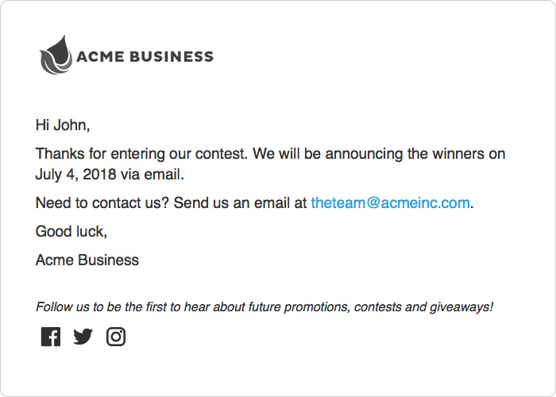Click "Thanks for entering our contest" sentence
This screenshot has width=556, height=397.
coord(135,154)
